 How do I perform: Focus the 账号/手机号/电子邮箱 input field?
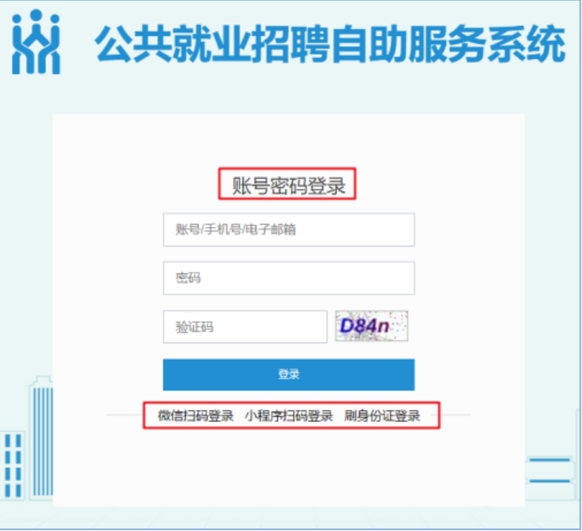[x=289, y=229]
